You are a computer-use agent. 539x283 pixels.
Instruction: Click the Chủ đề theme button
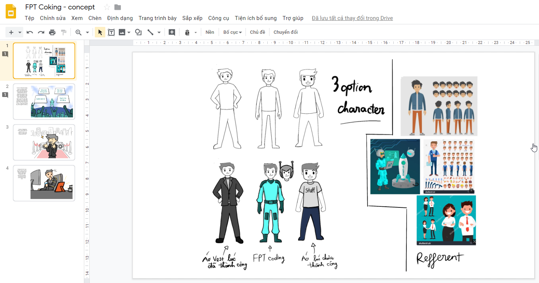pyautogui.click(x=258, y=32)
